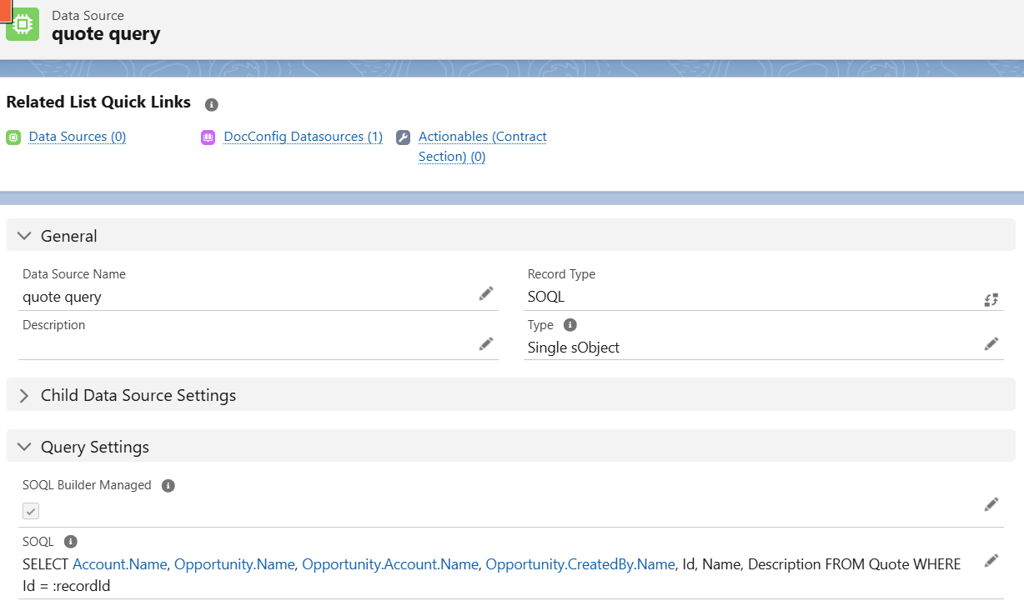Image resolution: width=1024 pixels, height=606 pixels.
Task: Click info icon next to Type label
Action: point(570,325)
